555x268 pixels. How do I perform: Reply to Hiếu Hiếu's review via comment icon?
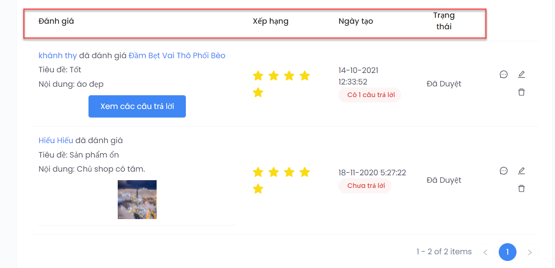click(x=504, y=171)
